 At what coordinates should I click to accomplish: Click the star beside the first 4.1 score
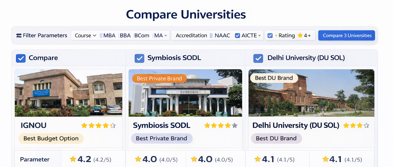click(257, 159)
